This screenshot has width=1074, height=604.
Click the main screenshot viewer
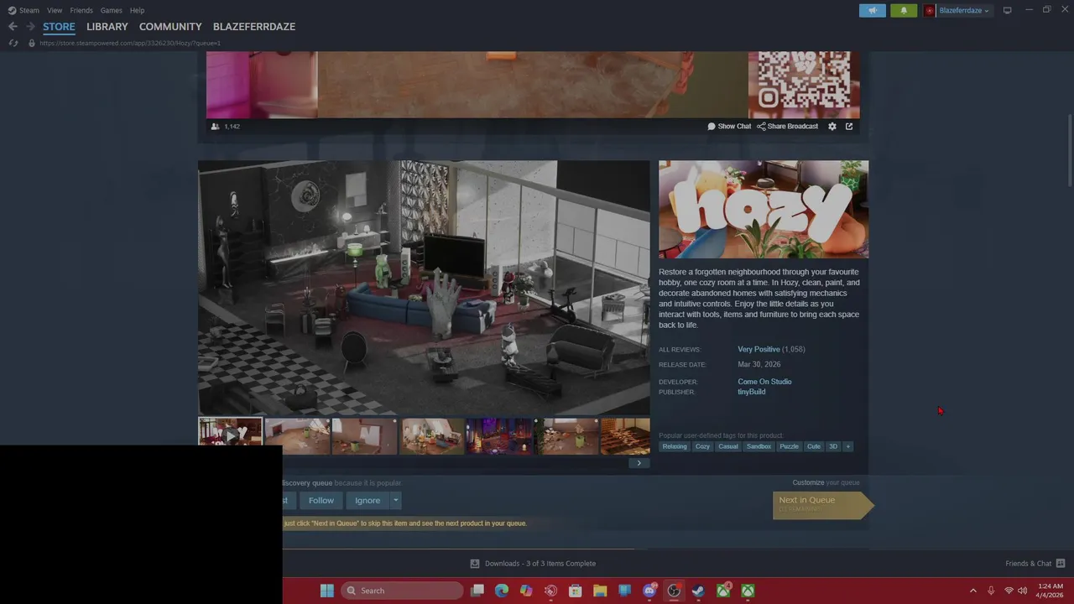tap(424, 288)
